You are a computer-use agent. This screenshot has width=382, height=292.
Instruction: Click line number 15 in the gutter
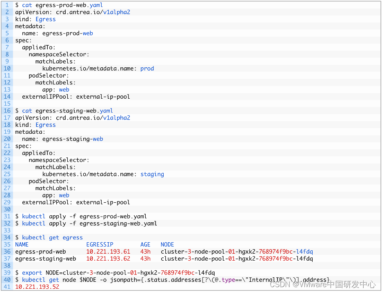pyautogui.click(x=7, y=104)
